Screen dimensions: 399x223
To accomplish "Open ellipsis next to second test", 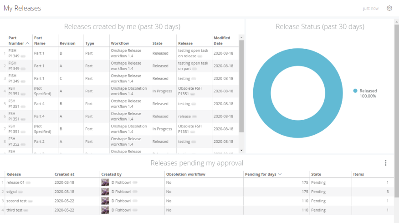I will tap(30, 201).
